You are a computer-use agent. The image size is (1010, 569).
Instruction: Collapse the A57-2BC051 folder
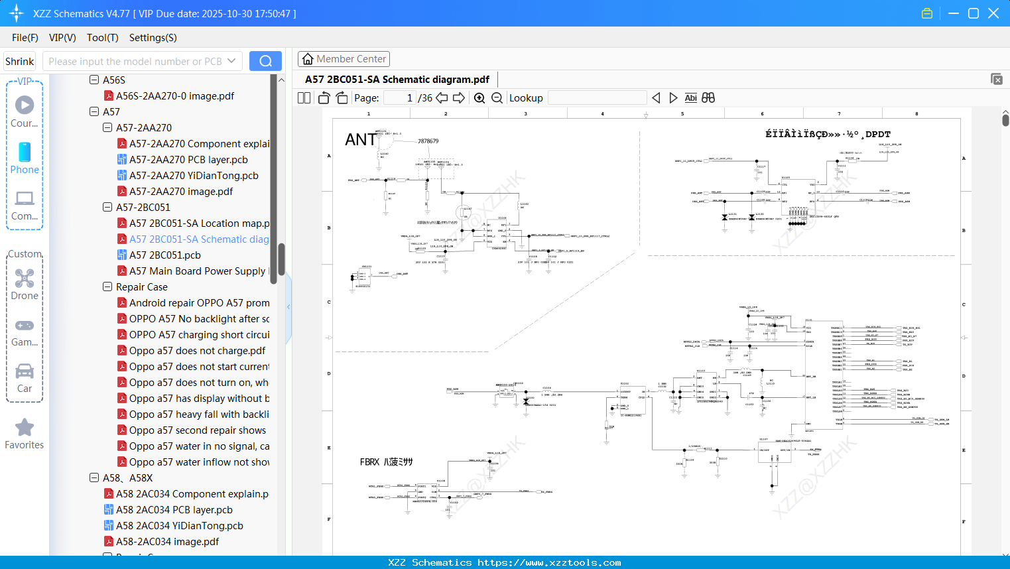coord(107,208)
